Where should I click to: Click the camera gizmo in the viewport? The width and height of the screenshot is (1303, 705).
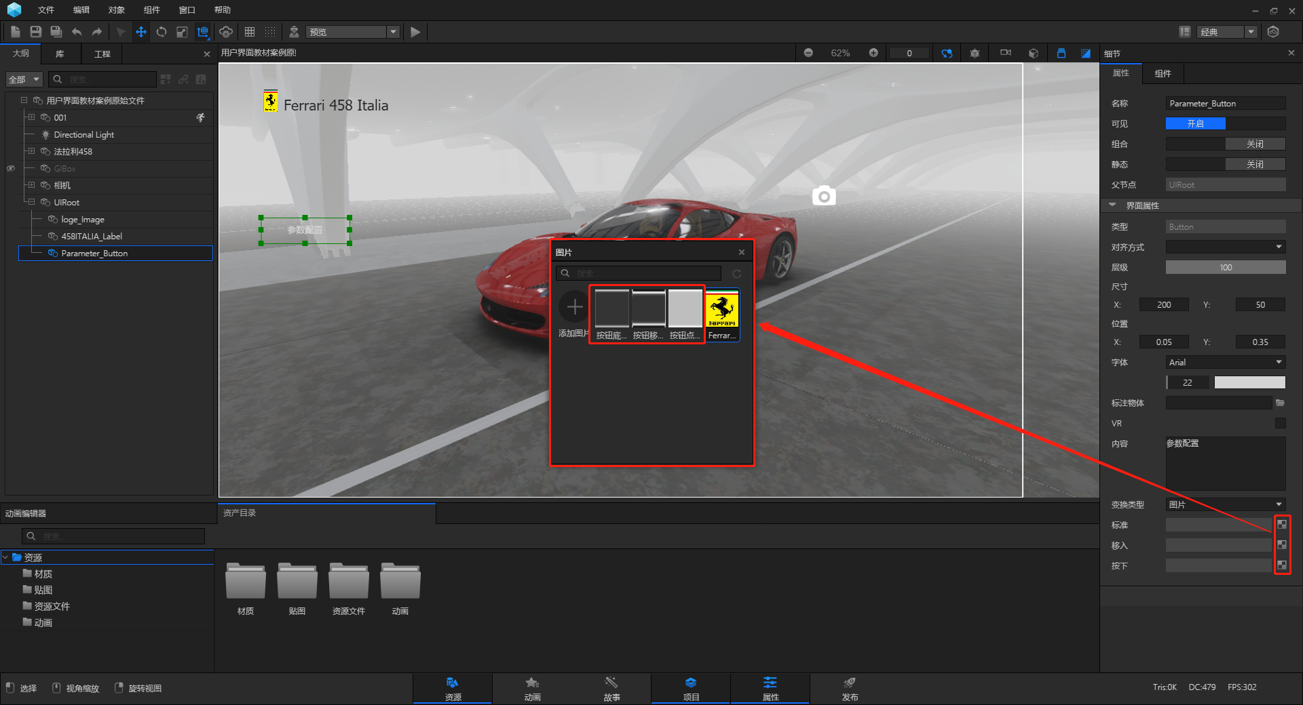(824, 195)
